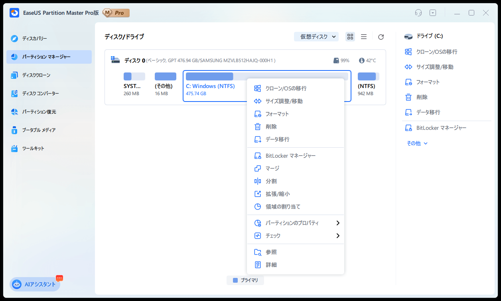Image resolution: width=501 pixels, height=301 pixels.
Task: Choose 領域の割り当て in the context menu
Action: coord(296,207)
